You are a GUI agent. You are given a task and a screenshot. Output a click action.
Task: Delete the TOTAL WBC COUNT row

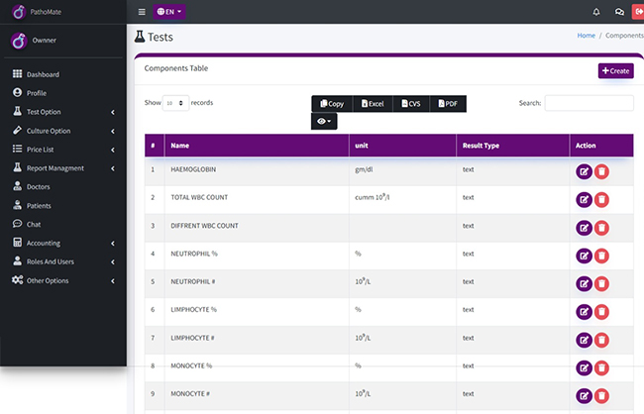(601, 200)
